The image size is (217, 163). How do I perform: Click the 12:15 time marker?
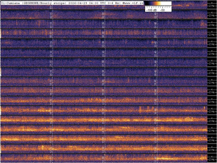coord(51,149)
